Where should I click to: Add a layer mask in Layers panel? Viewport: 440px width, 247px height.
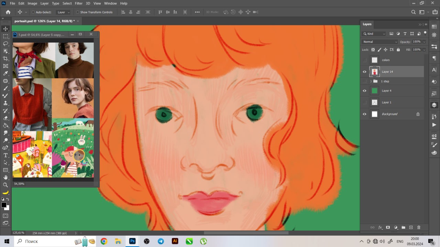click(x=388, y=227)
